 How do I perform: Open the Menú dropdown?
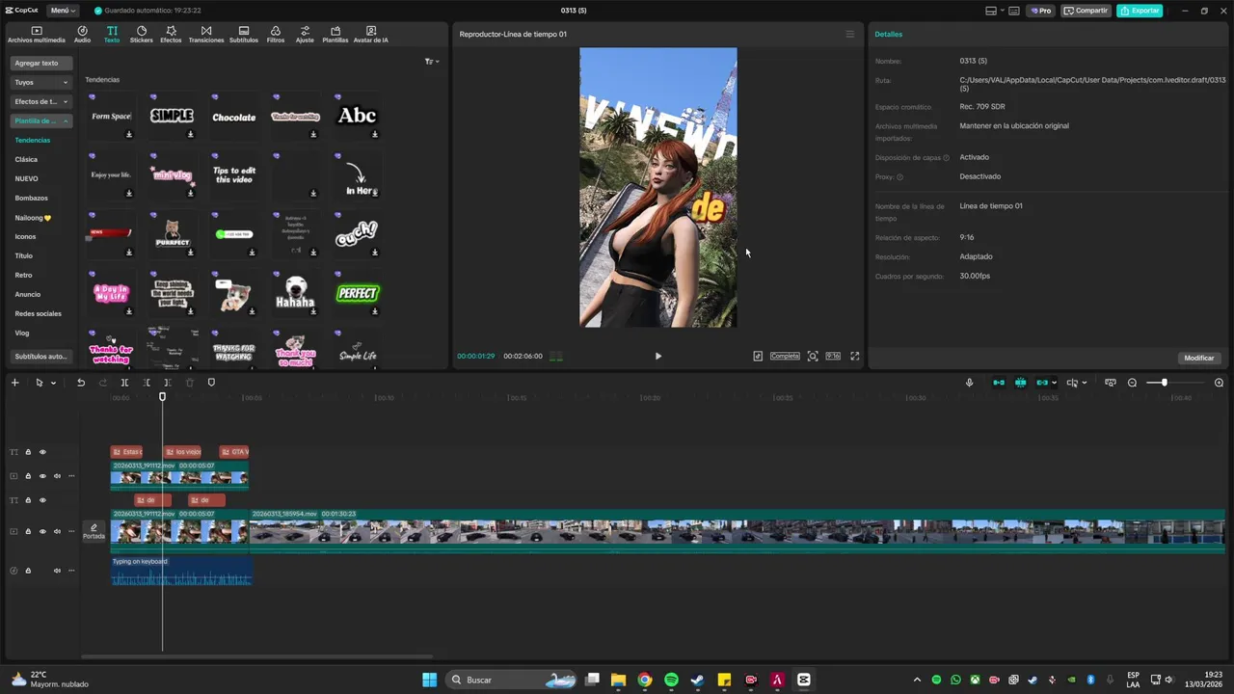(x=63, y=11)
